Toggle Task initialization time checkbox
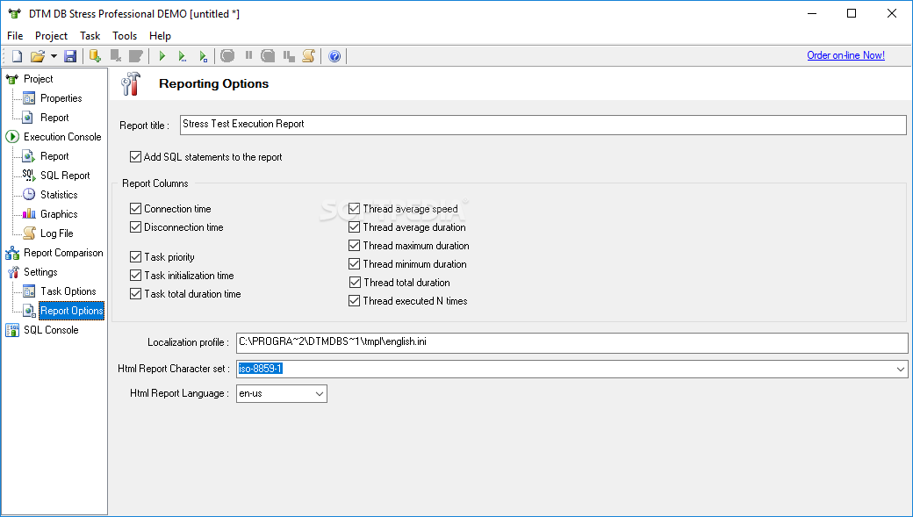The width and height of the screenshot is (913, 517). coord(136,276)
